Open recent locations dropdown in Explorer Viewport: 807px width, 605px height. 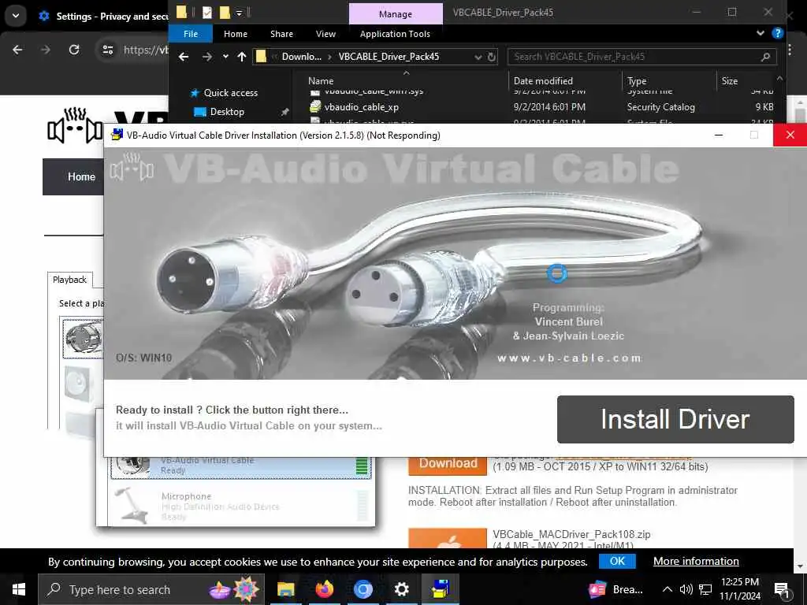pyautogui.click(x=225, y=57)
